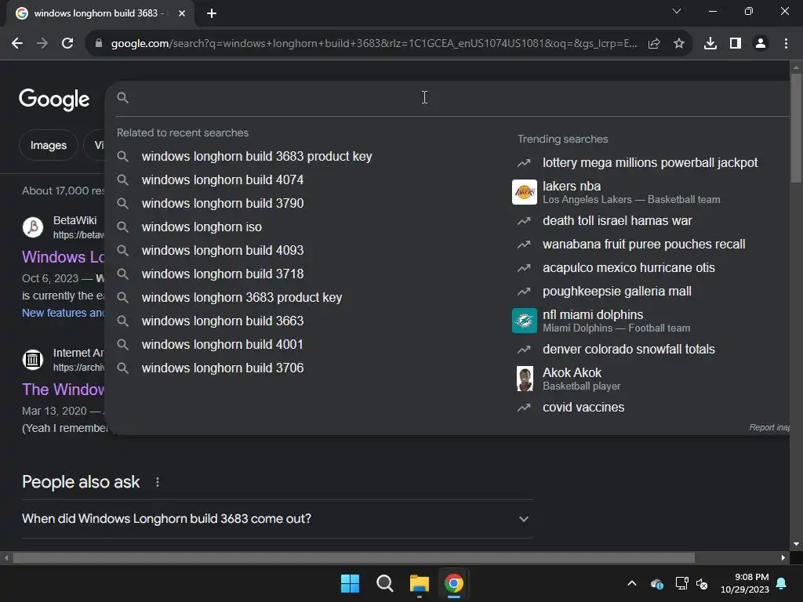Open Windows taskbar Search
Image resolution: width=803 pixels, height=602 pixels.
tap(384, 583)
